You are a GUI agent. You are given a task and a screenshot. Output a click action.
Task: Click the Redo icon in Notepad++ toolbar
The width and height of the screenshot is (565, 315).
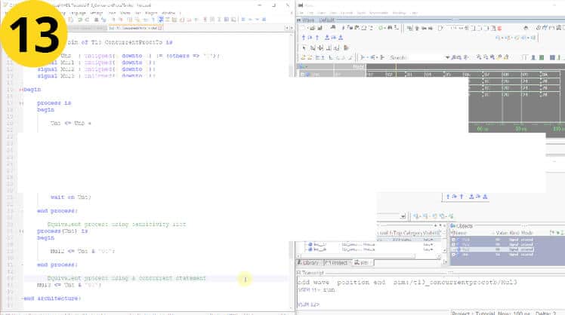87,20
